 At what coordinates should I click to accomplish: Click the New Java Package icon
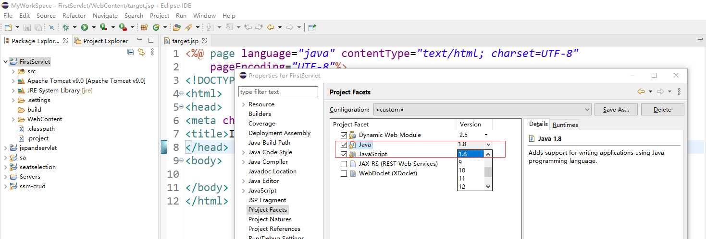pyautogui.click(x=144, y=27)
